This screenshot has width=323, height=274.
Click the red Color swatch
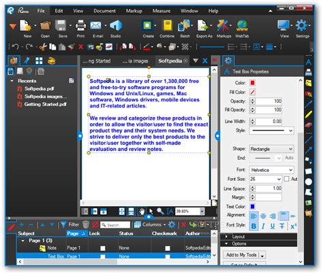click(252, 83)
